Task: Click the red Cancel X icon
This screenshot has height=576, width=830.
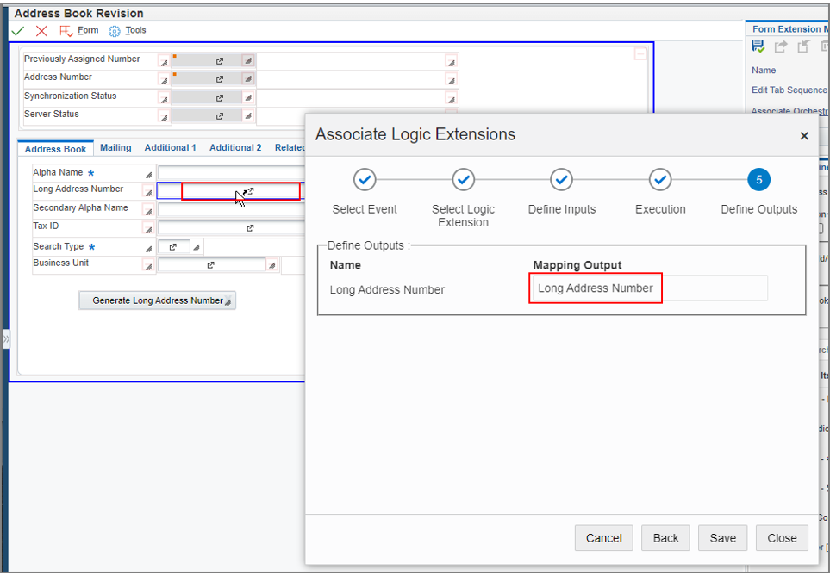Action: point(41,30)
